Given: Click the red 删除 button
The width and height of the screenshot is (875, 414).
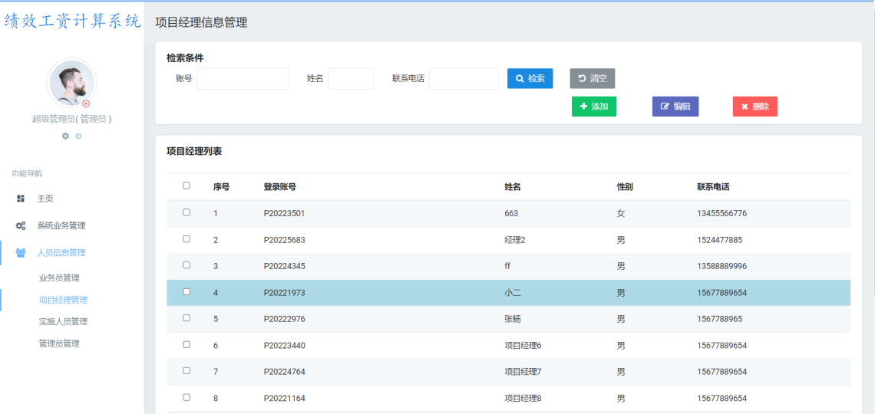Looking at the screenshot, I should (x=755, y=107).
